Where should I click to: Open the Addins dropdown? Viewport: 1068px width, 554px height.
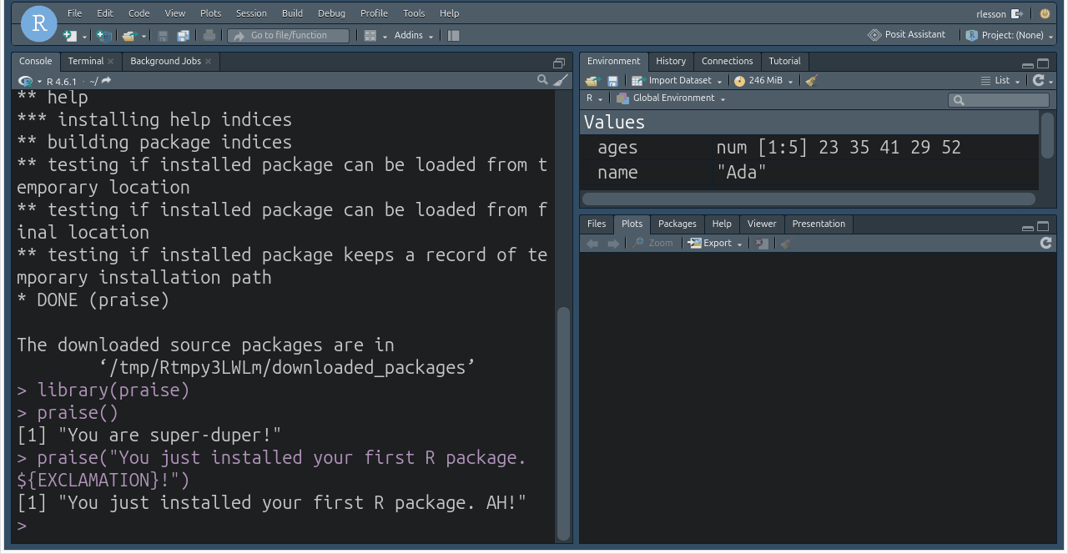coord(414,35)
